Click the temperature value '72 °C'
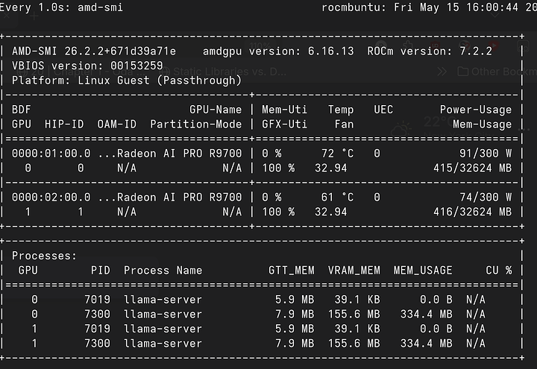This screenshot has width=537, height=369. (337, 154)
